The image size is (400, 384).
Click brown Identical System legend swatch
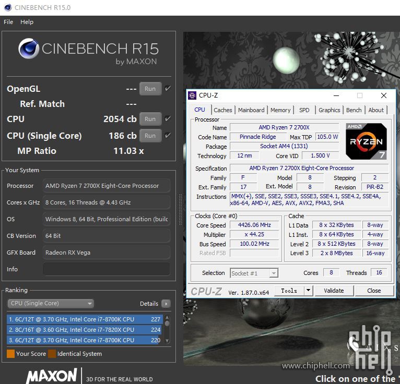[x=52, y=354]
